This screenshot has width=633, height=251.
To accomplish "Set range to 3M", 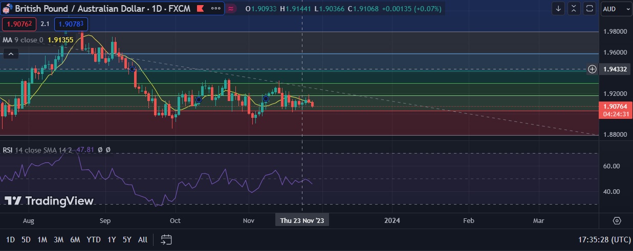I will tap(58, 239).
